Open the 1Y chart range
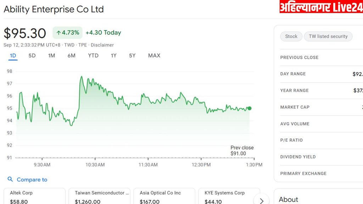The width and height of the screenshot is (363, 204). [113, 56]
